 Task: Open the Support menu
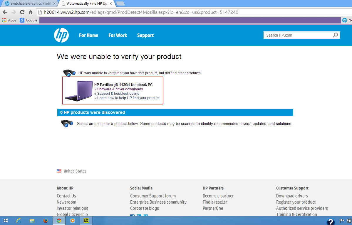[145, 35]
